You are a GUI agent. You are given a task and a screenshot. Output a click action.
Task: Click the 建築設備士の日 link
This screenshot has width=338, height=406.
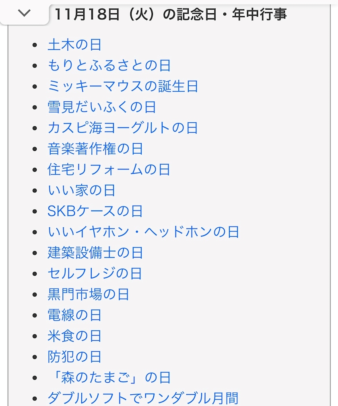tap(95, 253)
